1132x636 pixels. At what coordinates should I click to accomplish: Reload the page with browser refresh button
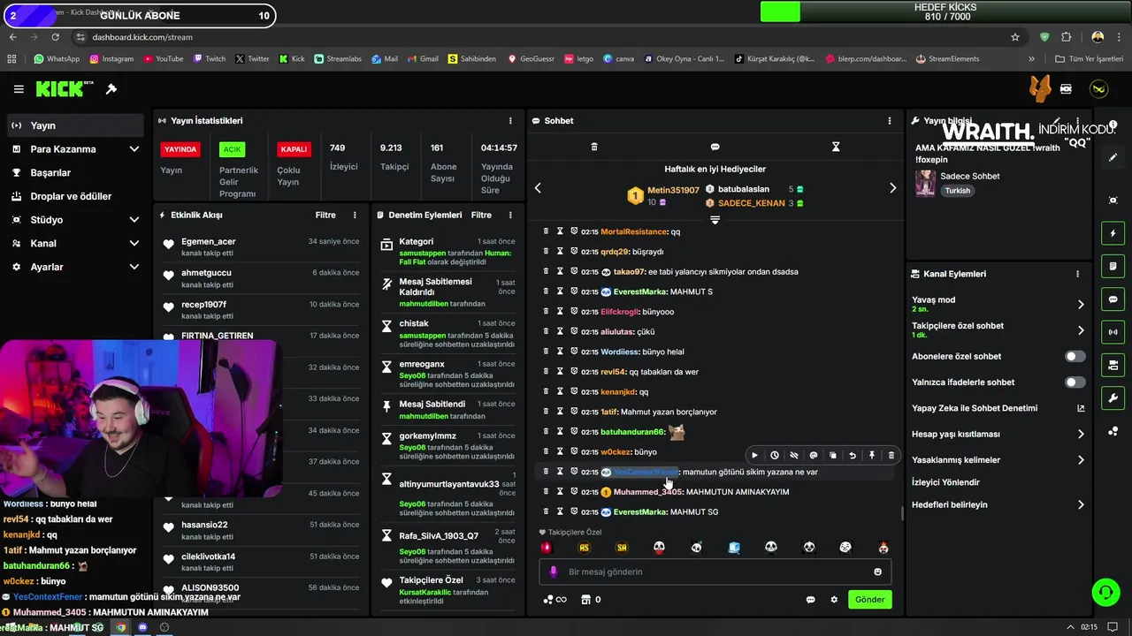(x=55, y=37)
